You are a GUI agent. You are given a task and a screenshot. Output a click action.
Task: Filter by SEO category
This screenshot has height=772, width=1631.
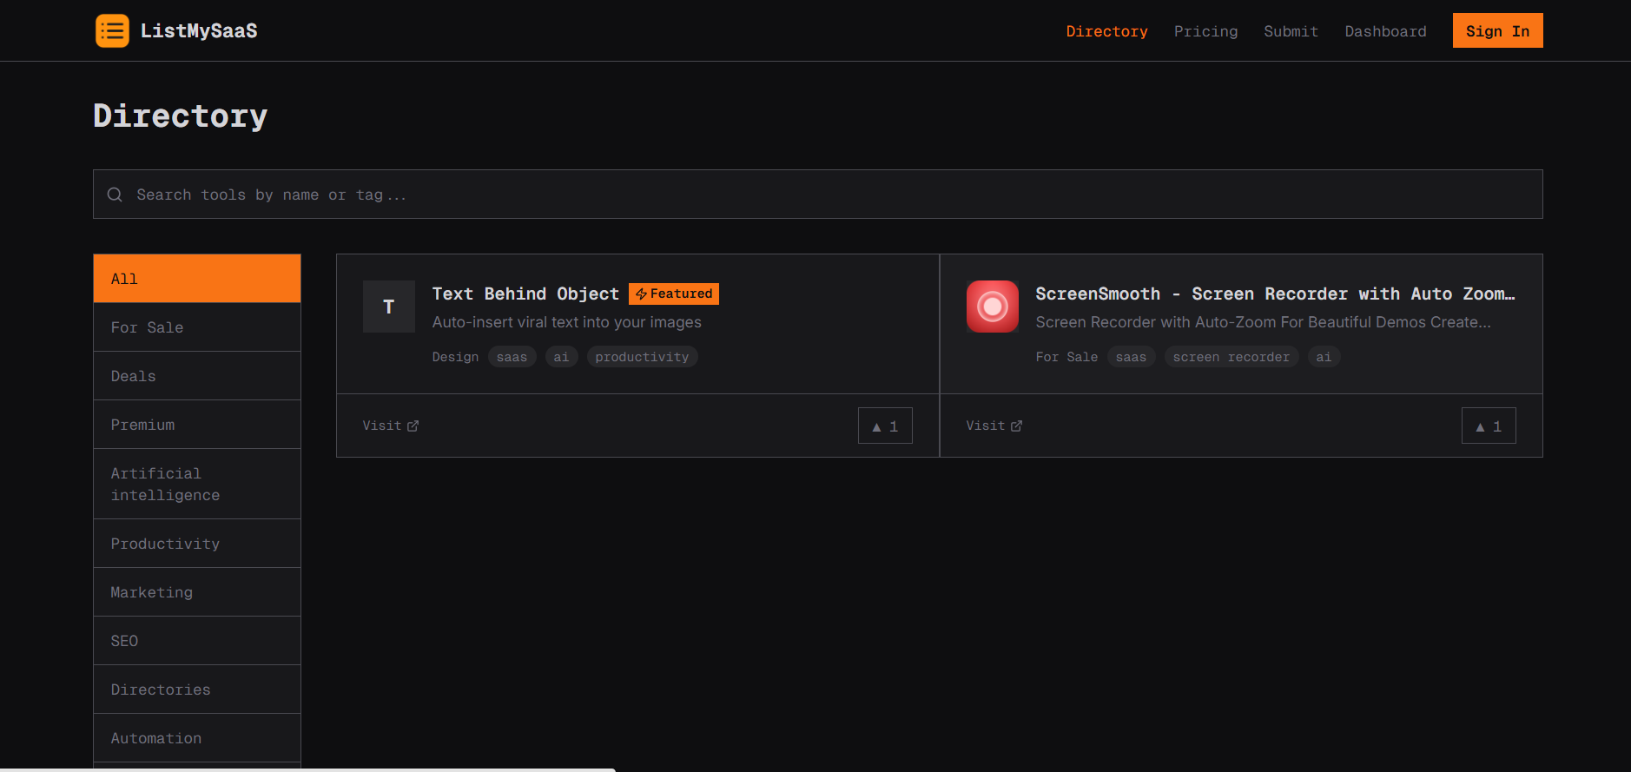tap(197, 641)
